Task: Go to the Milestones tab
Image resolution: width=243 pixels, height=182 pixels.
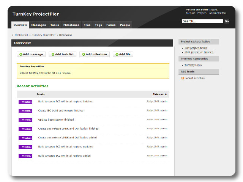Action: point(71,25)
